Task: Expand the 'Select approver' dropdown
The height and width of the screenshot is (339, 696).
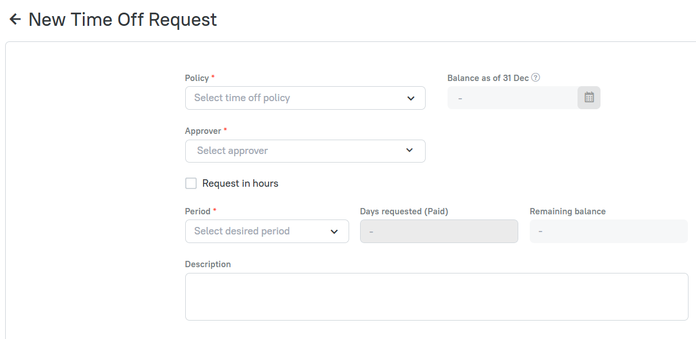Action: [x=299, y=151]
